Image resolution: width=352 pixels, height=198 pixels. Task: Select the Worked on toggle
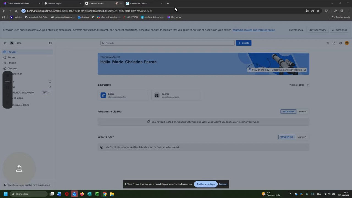click(x=287, y=137)
